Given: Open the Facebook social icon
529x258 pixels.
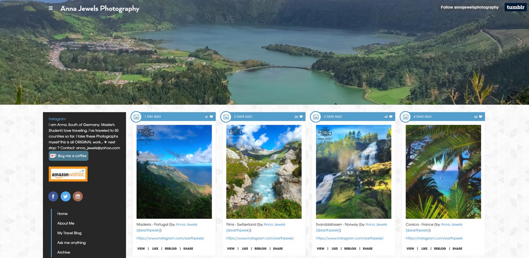Looking at the screenshot, I should (53, 196).
